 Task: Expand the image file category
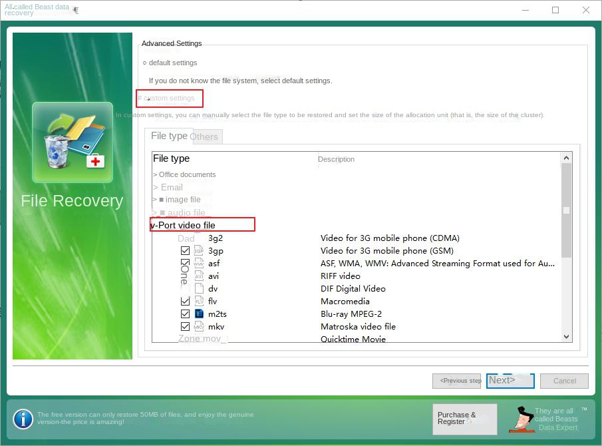pos(154,199)
